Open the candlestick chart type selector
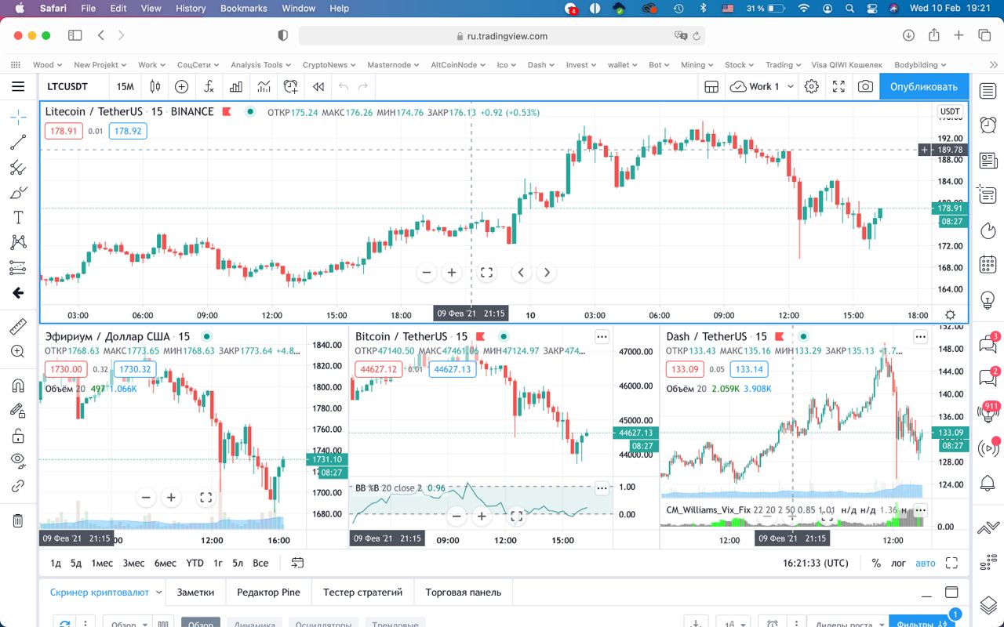 tap(155, 86)
